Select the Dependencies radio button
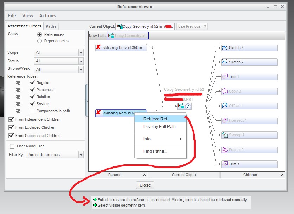294x214 pixels. pos(39,41)
